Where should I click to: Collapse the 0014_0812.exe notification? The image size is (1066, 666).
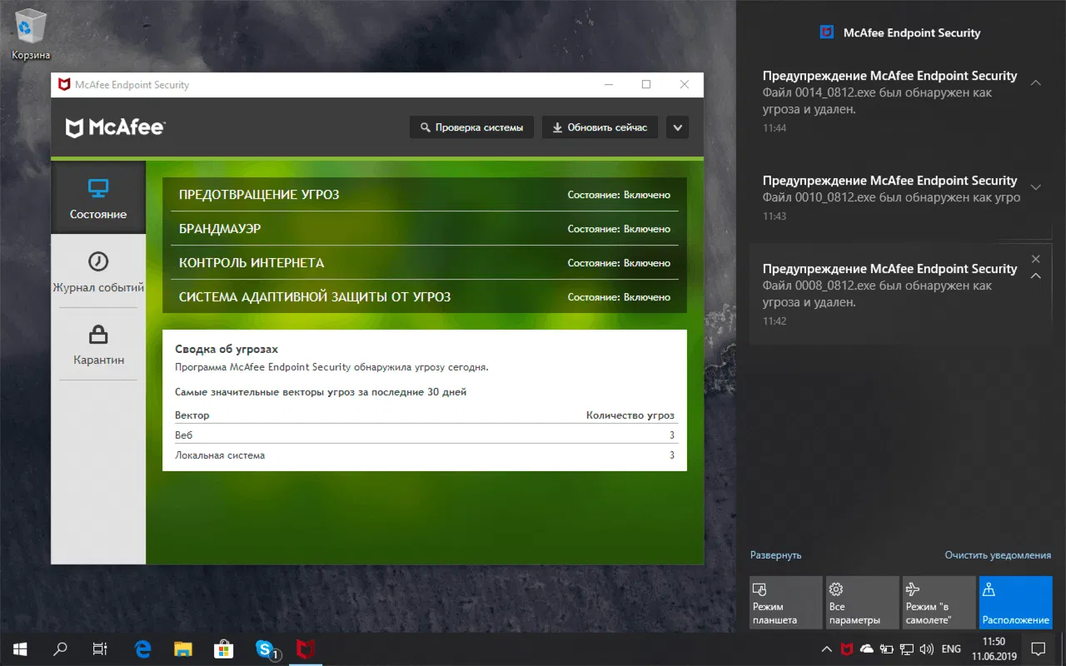tap(1035, 82)
